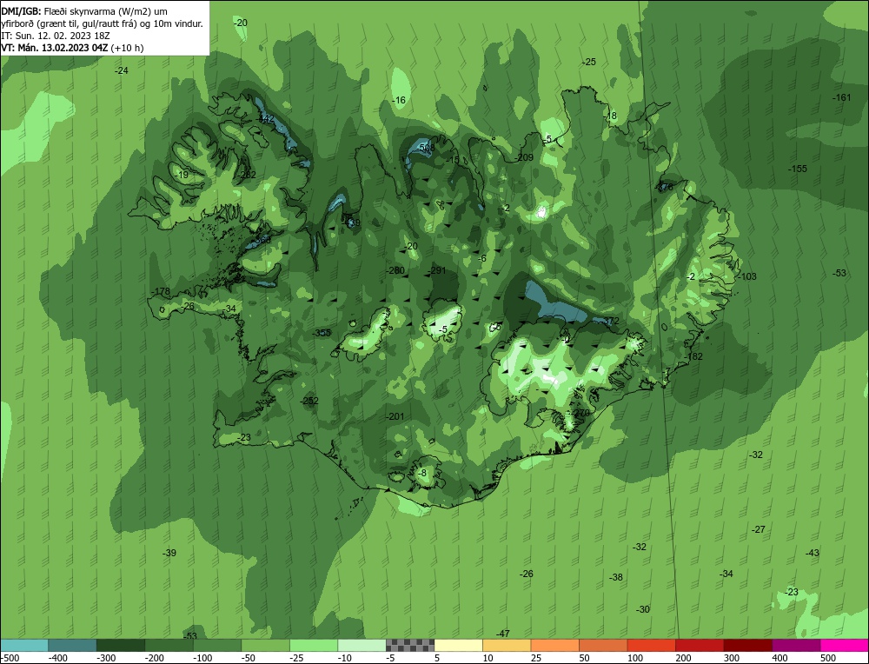Click the "-280" value on the map

point(395,270)
